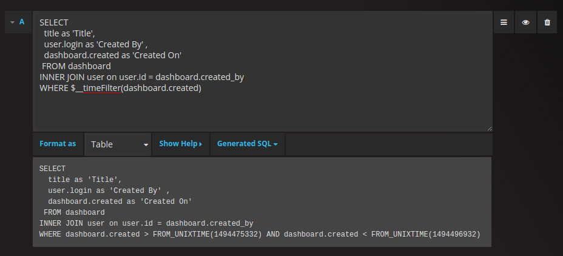Image resolution: width=563 pixels, height=256 pixels.
Task: Delete query A using the trash icon
Action: [547, 22]
